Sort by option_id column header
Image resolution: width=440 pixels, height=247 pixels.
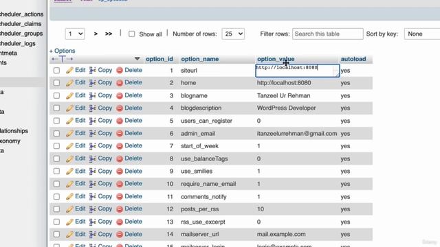click(x=159, y=59)
